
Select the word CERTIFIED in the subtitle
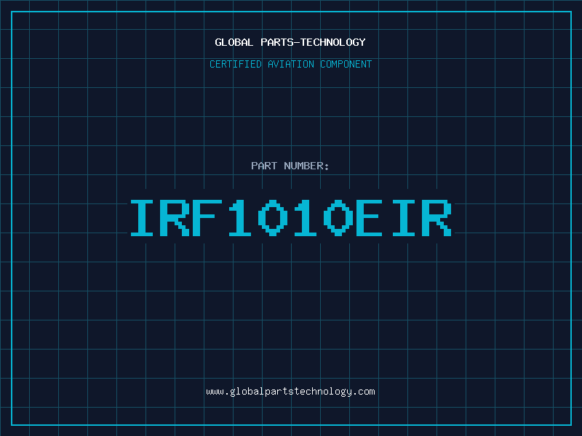point(233,64)
